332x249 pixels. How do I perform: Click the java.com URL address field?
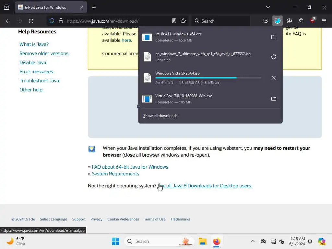tap(117, 21)
